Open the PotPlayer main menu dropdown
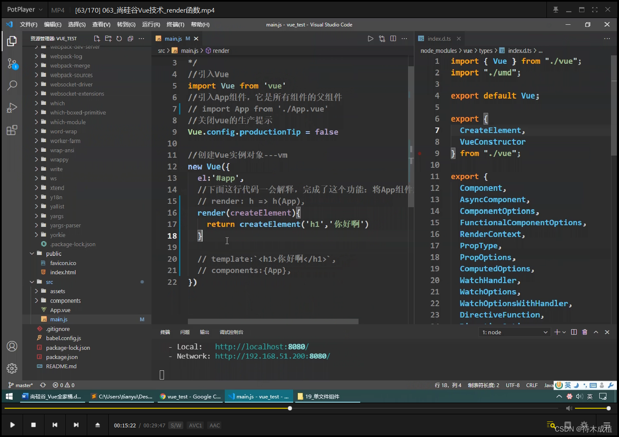This screenshot has height=437, width=619. click(25, 9)
